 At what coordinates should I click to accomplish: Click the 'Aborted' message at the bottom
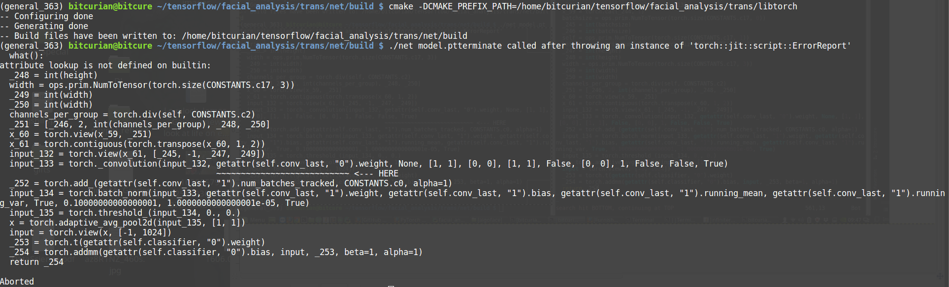(x=17, y=282)
